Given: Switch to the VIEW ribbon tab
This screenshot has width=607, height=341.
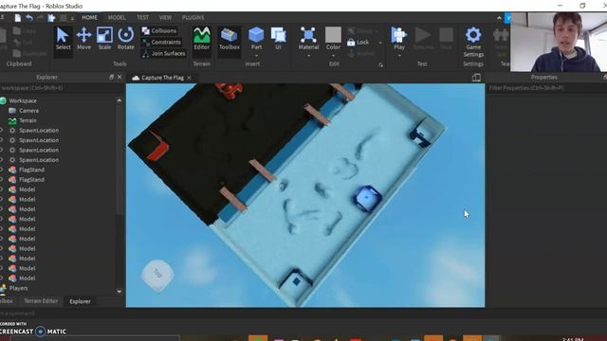Looking at the screenshot, I should (165, 18).
